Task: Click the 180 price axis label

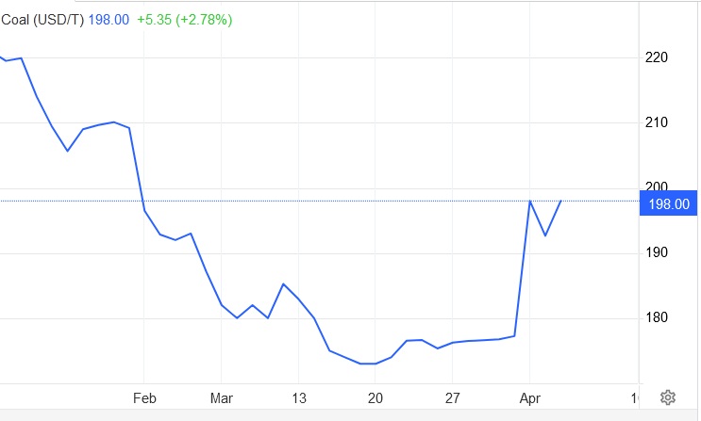Action: [657, 317]
